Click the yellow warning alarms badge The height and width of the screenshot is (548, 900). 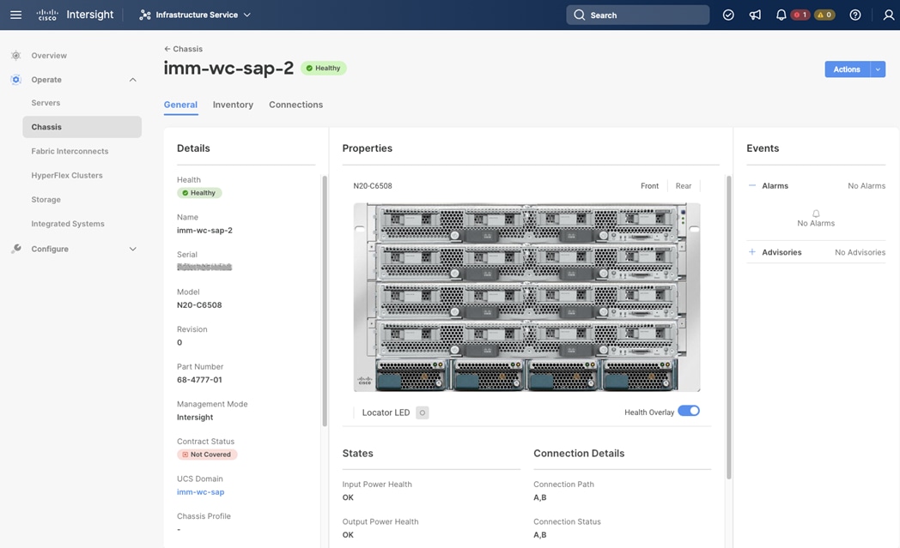click(824, 15)
